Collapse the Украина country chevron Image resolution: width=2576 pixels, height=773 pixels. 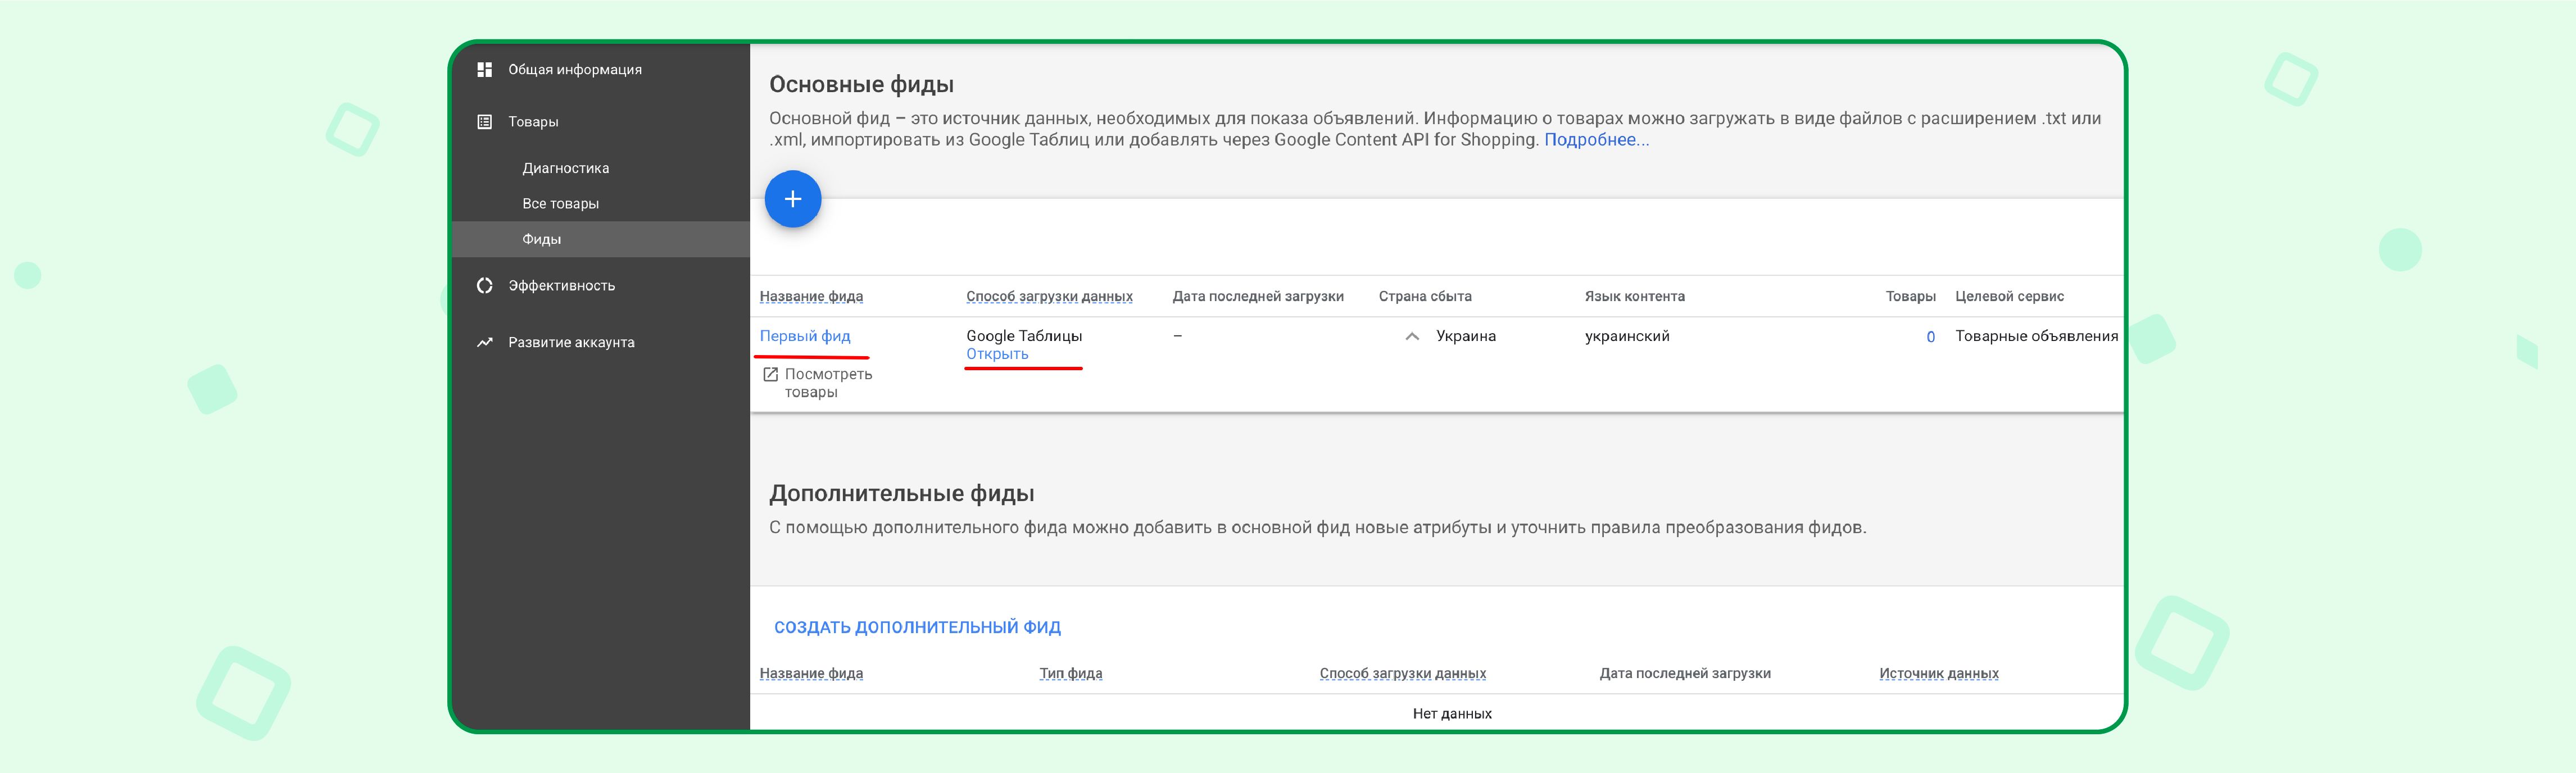1412,336
